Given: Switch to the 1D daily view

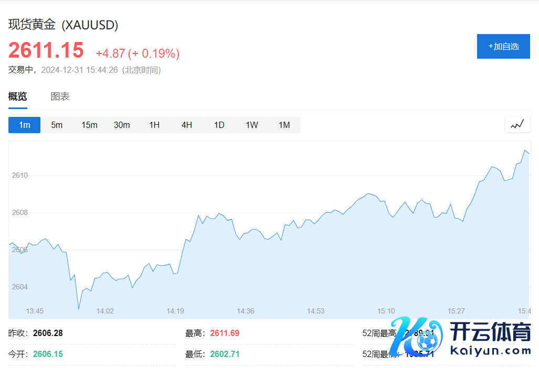Looking at the screenshot, I should point(219,125).
